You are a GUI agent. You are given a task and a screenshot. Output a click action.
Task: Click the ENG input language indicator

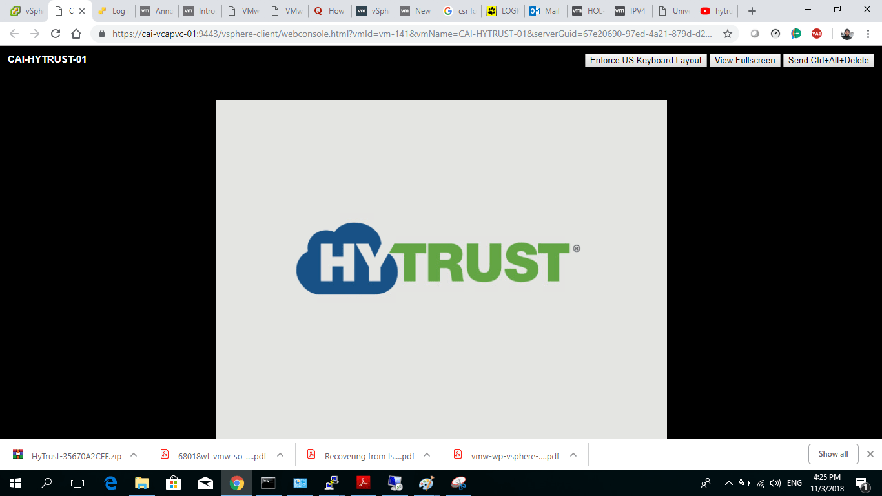click(795, 483)
